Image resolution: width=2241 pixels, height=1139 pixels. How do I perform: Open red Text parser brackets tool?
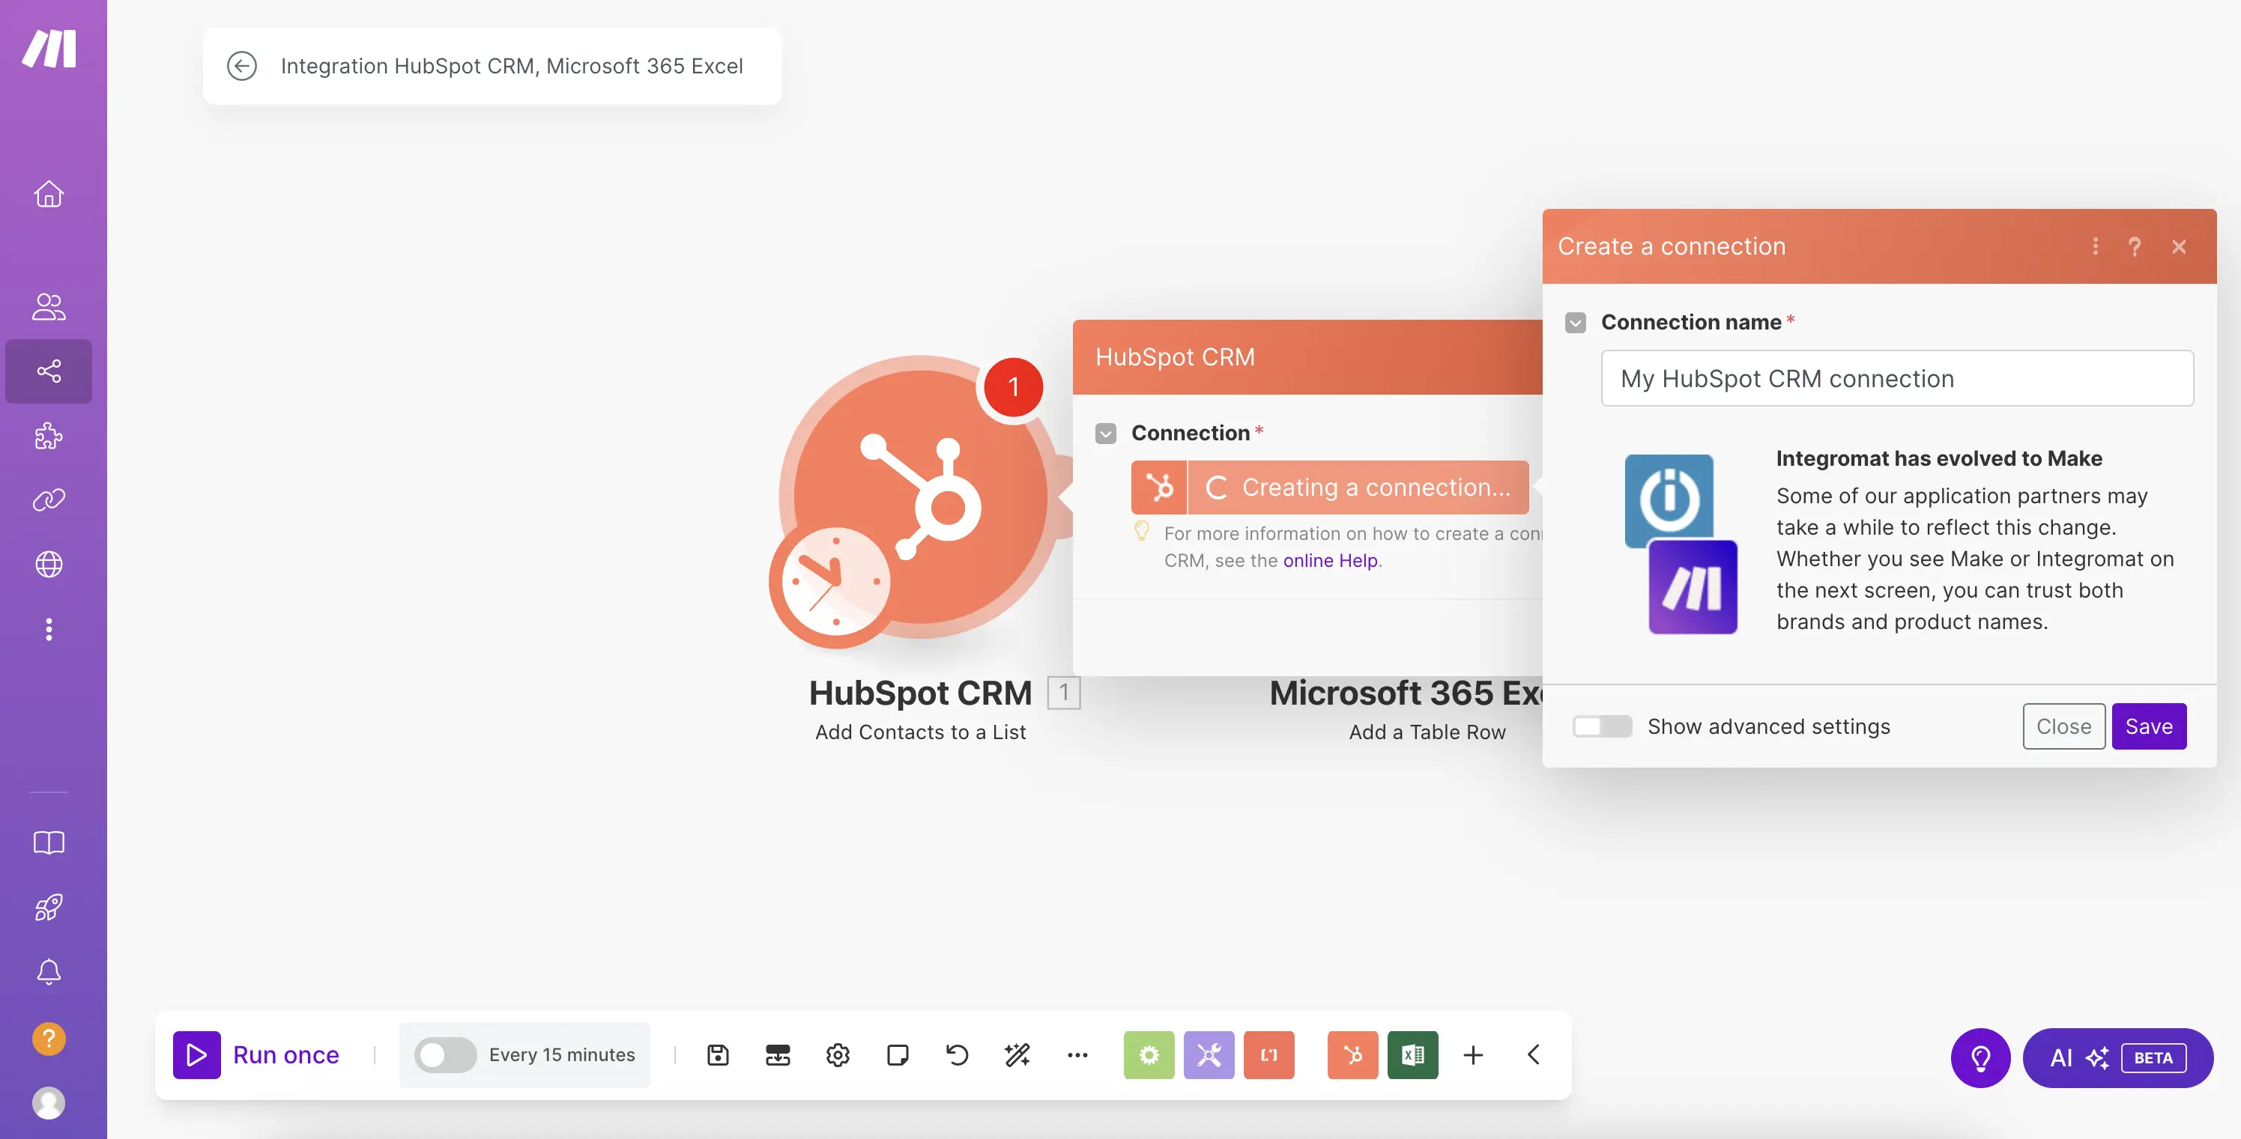[x=1268, y=1054]
